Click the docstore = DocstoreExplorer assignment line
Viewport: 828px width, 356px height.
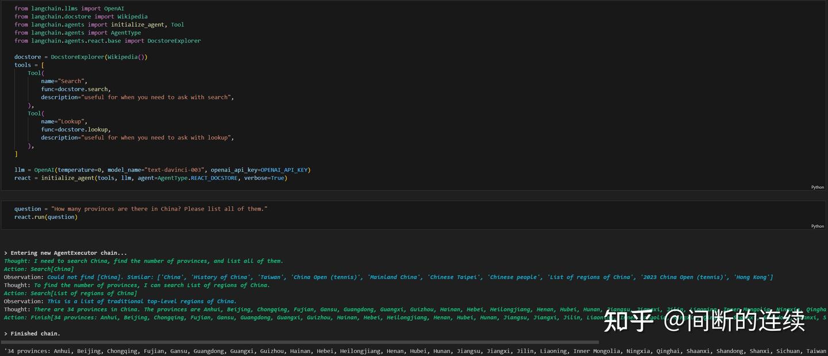pyautogui.click(x=80, y=56)
